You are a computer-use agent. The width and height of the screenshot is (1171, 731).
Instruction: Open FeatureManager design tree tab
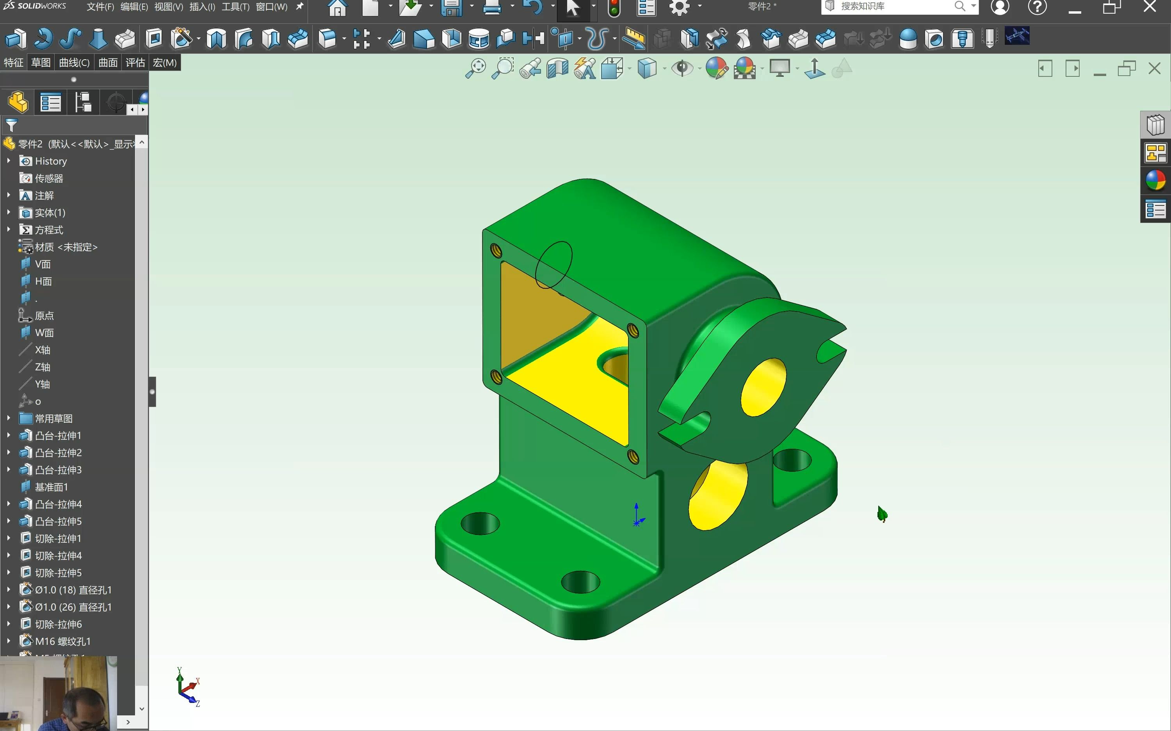click(18, 103)
